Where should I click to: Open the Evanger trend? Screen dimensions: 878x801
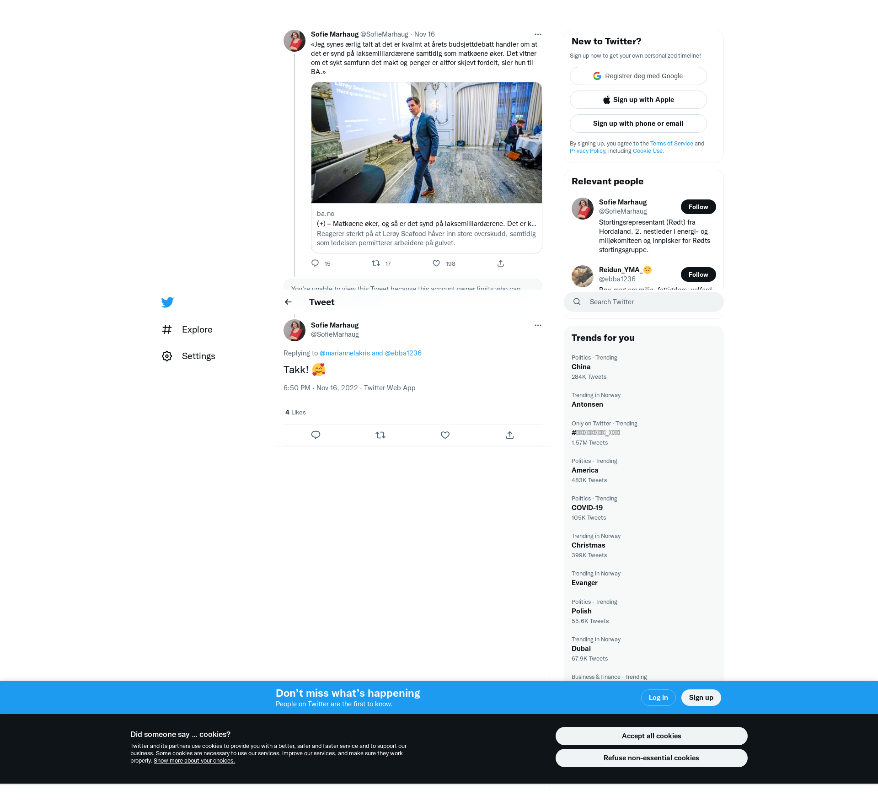pos(644,578)
